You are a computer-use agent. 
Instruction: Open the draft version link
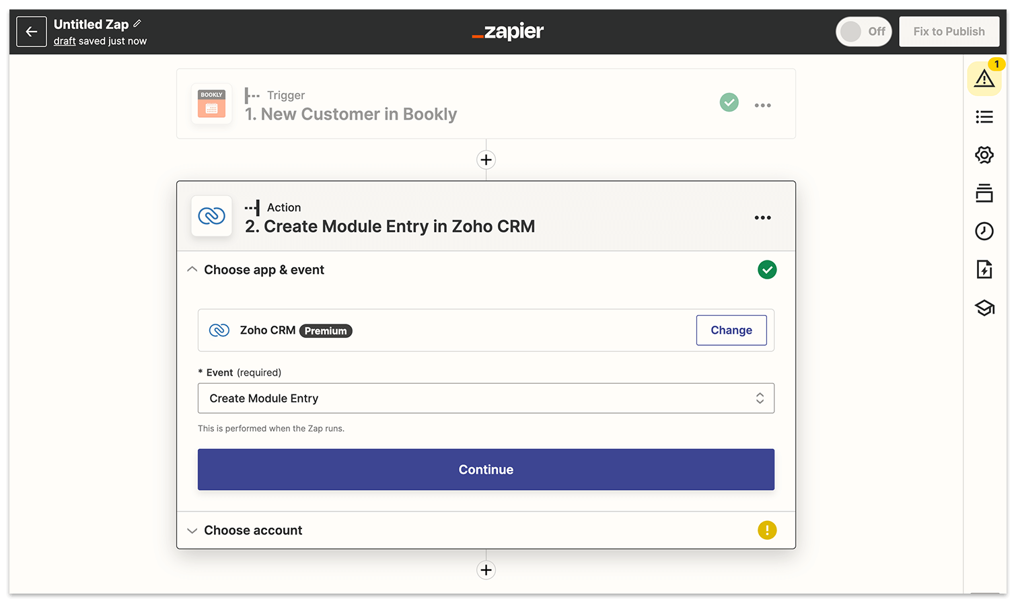(x=65, y=41)
